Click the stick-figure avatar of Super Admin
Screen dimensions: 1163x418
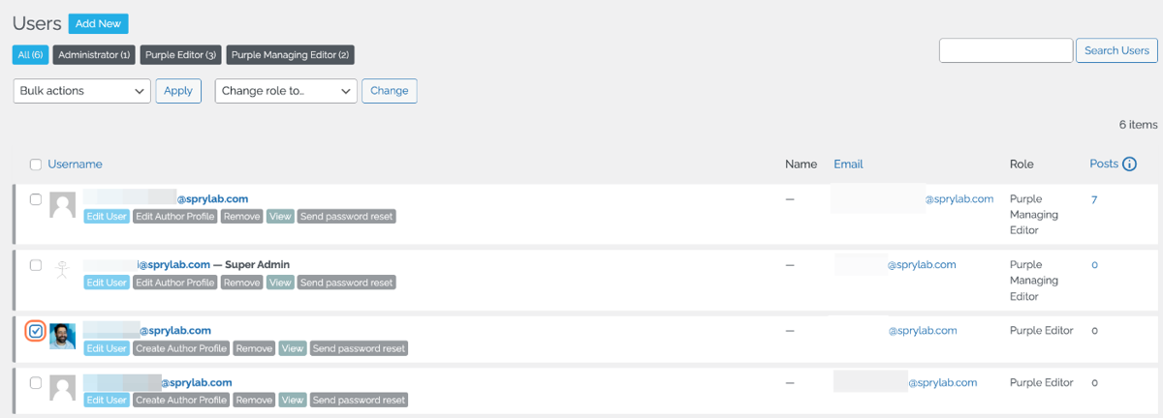pos(63,270)
